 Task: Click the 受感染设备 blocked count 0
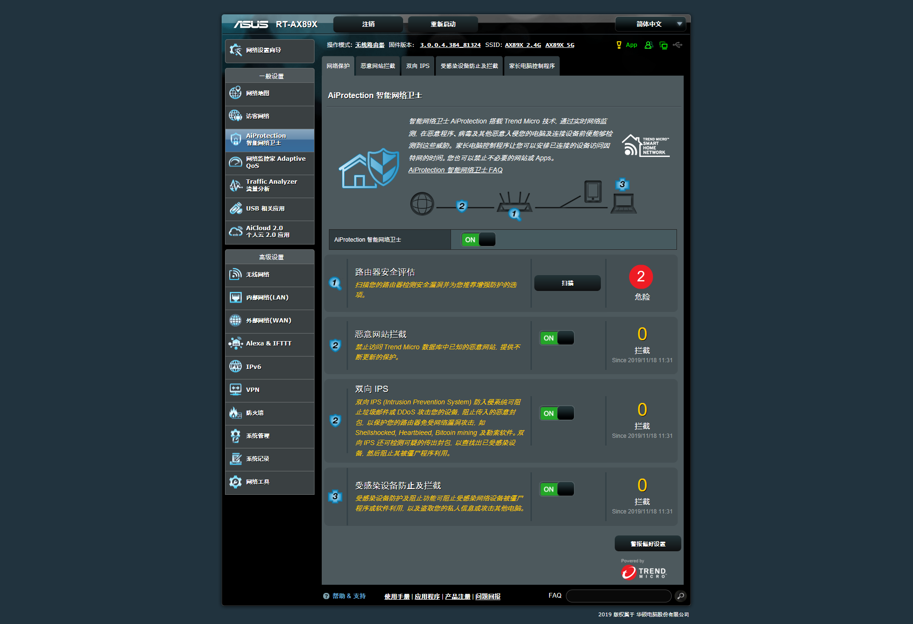coord(642,485)
